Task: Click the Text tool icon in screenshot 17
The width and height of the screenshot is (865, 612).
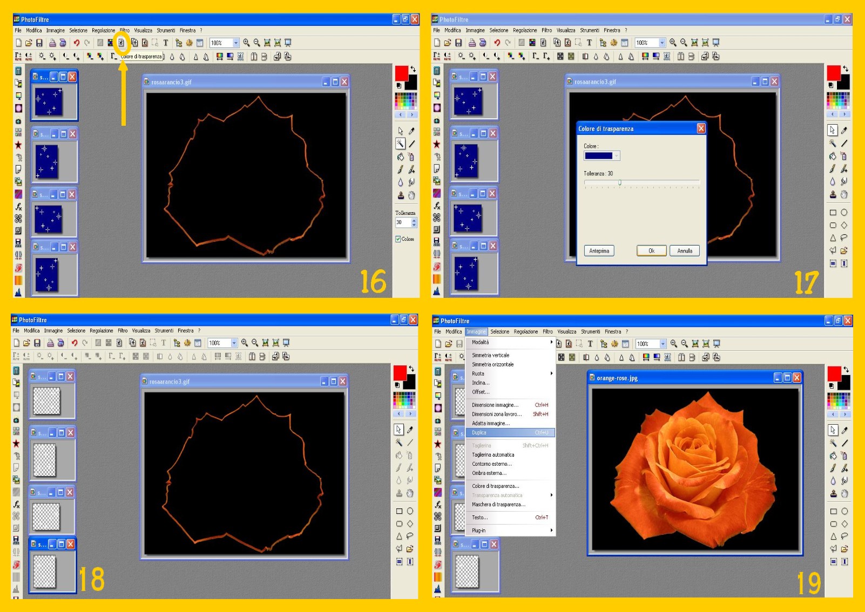Action: (x=589, y=43)
